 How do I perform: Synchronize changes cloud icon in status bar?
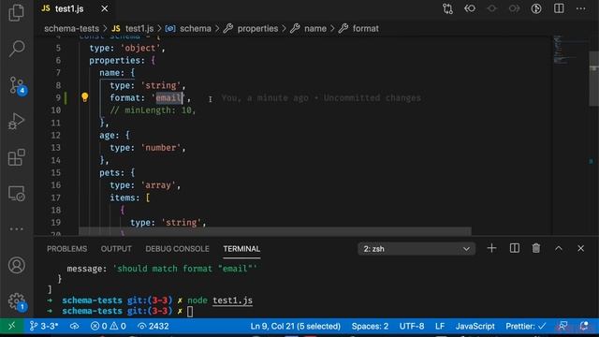pos(74,326)
